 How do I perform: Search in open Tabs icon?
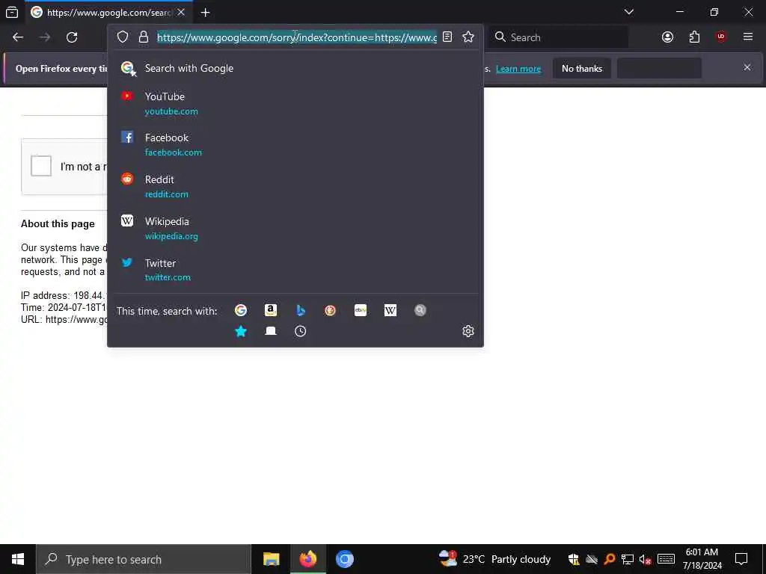pos(271,331)
